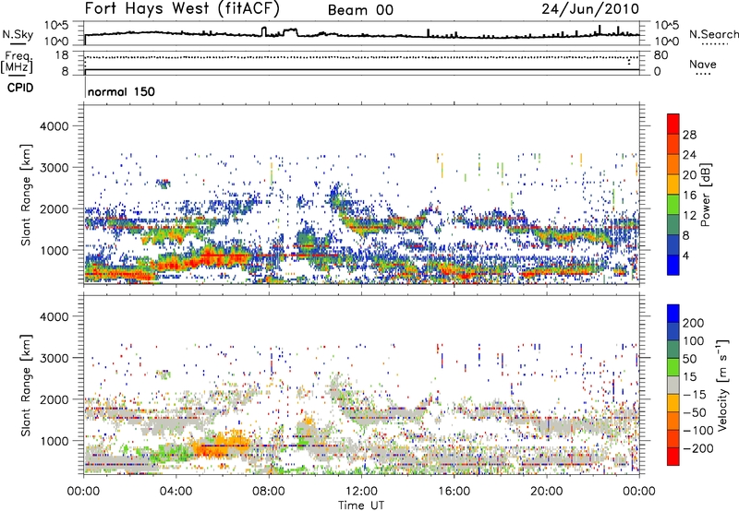Screen dimensions: 739x511
Task: Click the '18' frequency tick label
Action: 61,55
